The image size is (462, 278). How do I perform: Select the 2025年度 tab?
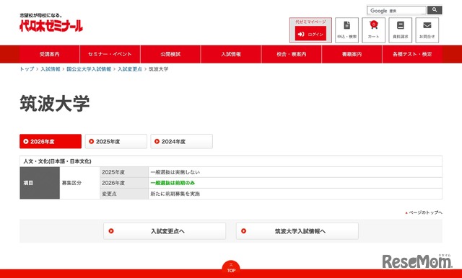[116, 141]
